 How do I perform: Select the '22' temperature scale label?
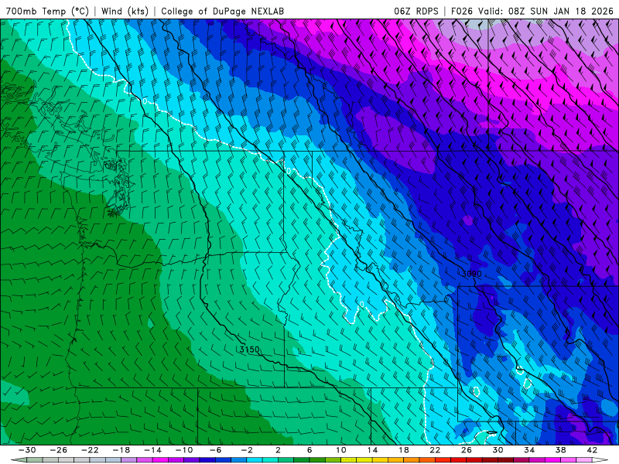435,450
